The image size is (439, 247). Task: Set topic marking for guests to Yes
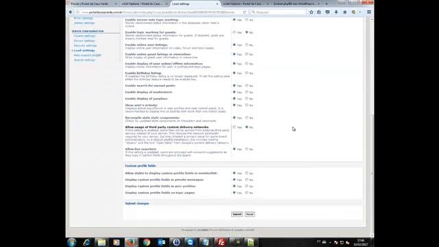click(x=235, y=32)
